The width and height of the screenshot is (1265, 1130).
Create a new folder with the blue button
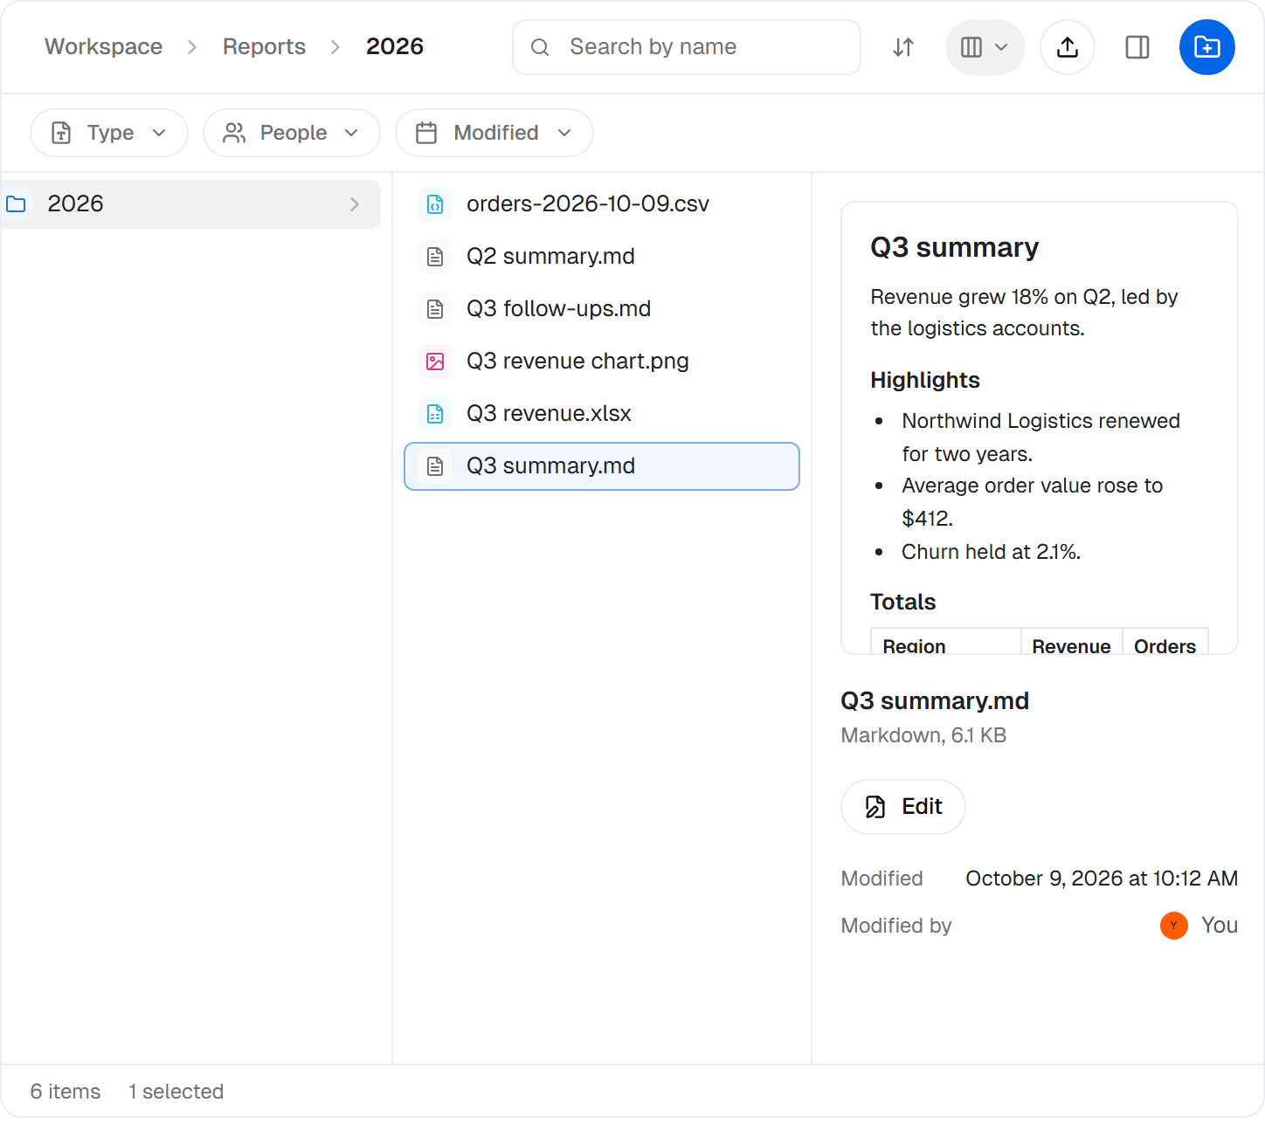pyautogui.click(x=1206, y=47)
